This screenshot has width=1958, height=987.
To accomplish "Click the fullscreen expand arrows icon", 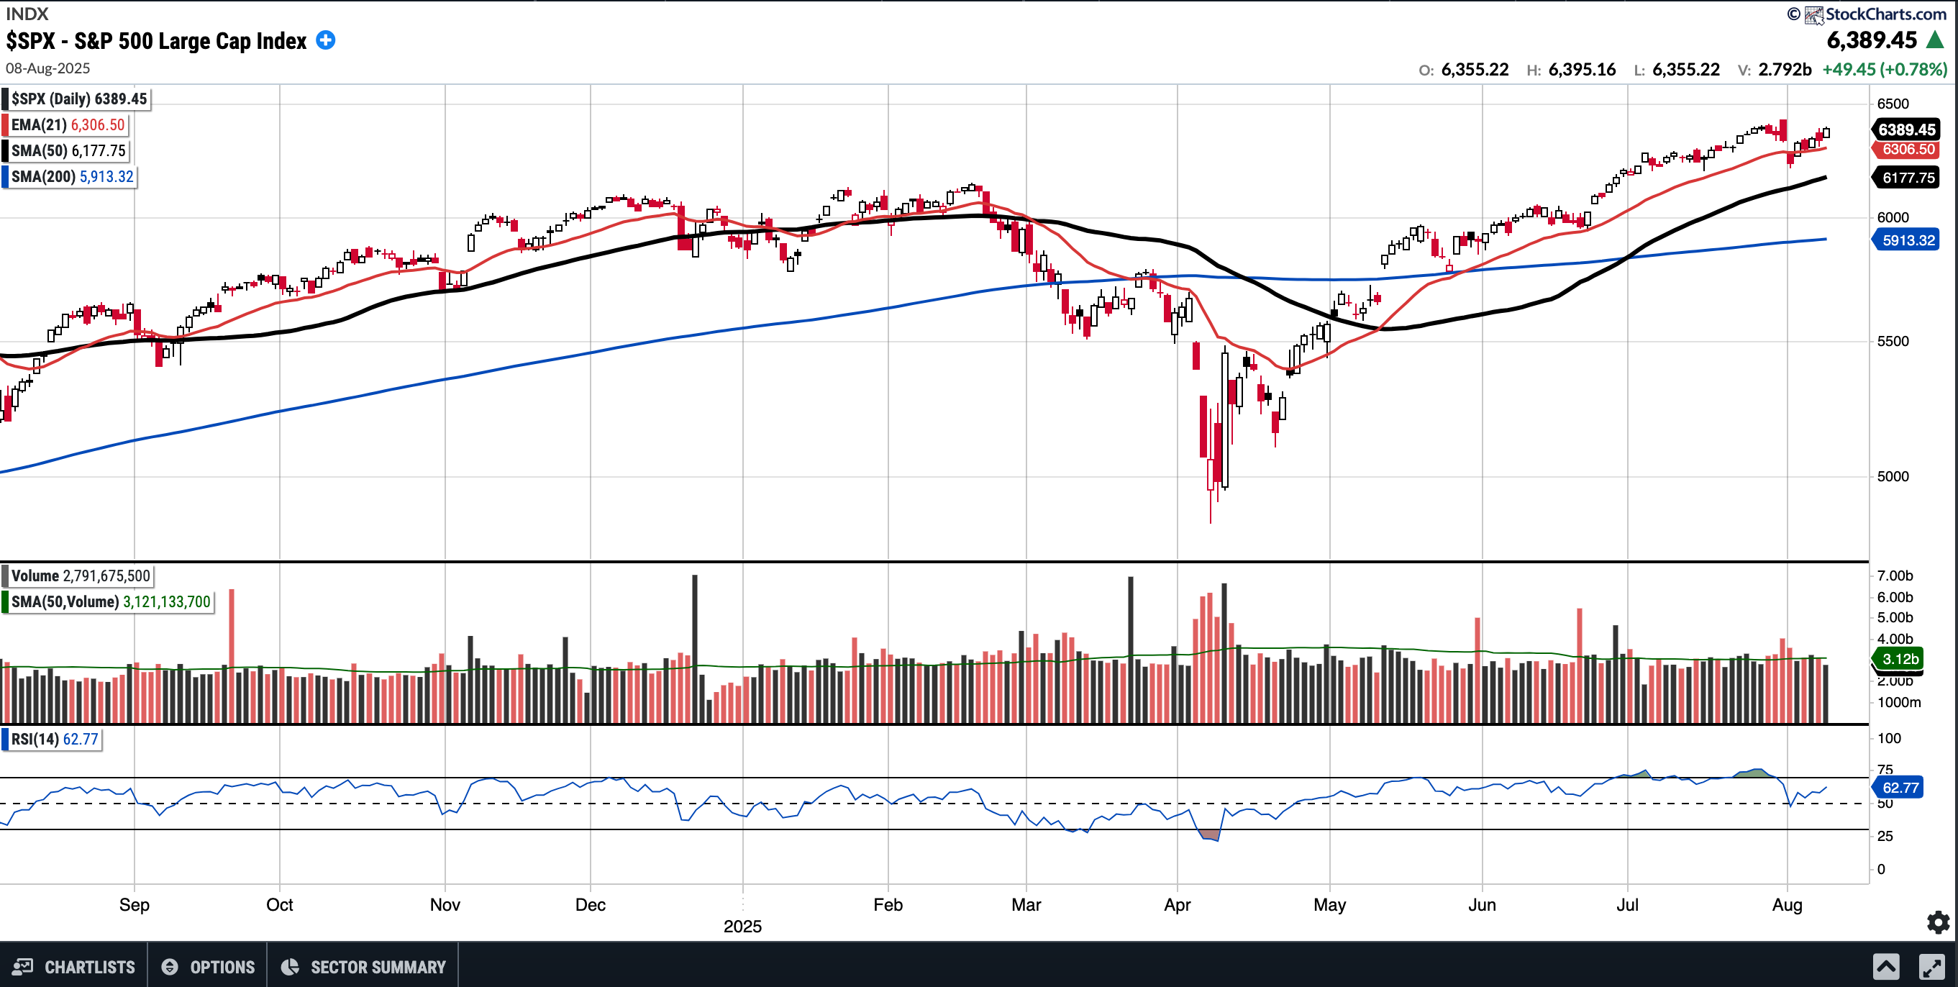I will point(1931,966).
